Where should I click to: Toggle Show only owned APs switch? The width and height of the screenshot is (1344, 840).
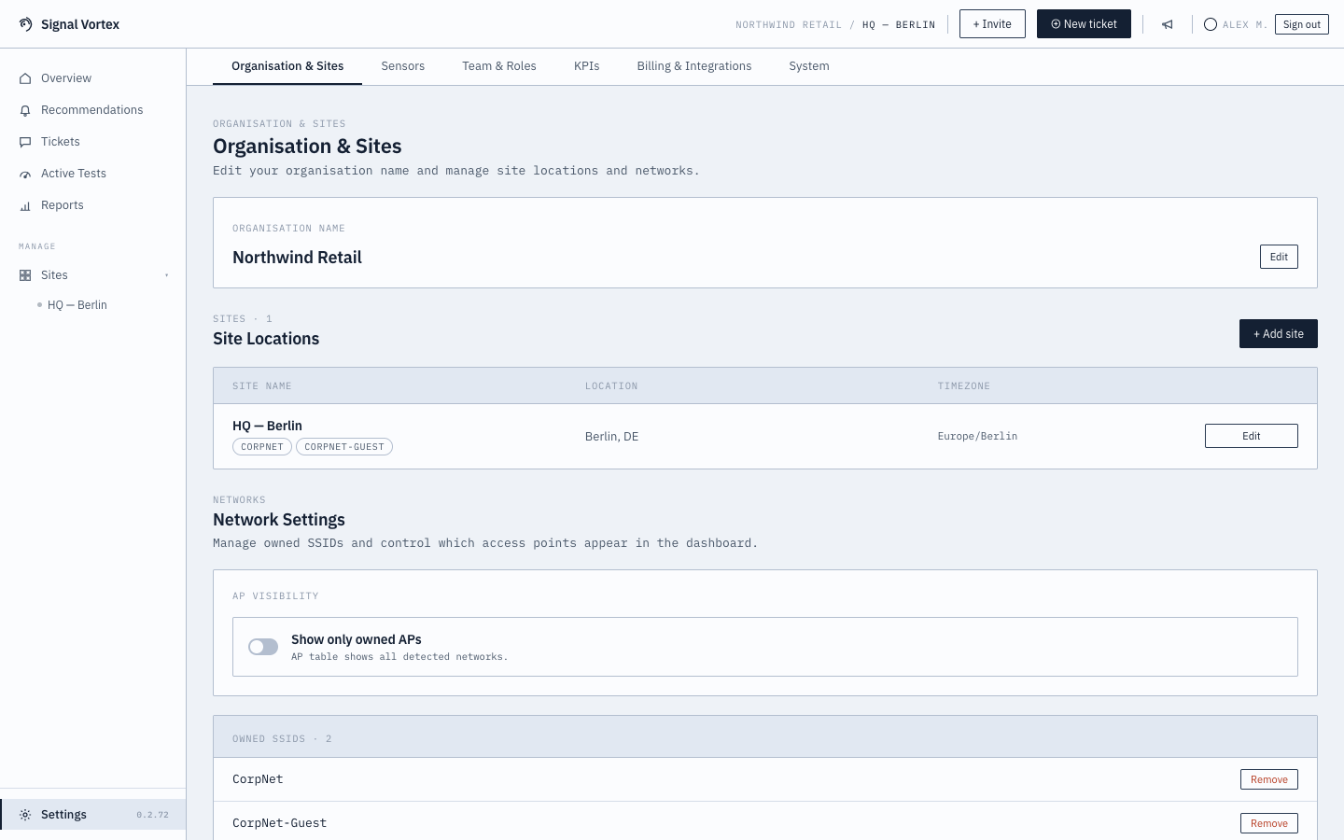click(263, 647)
